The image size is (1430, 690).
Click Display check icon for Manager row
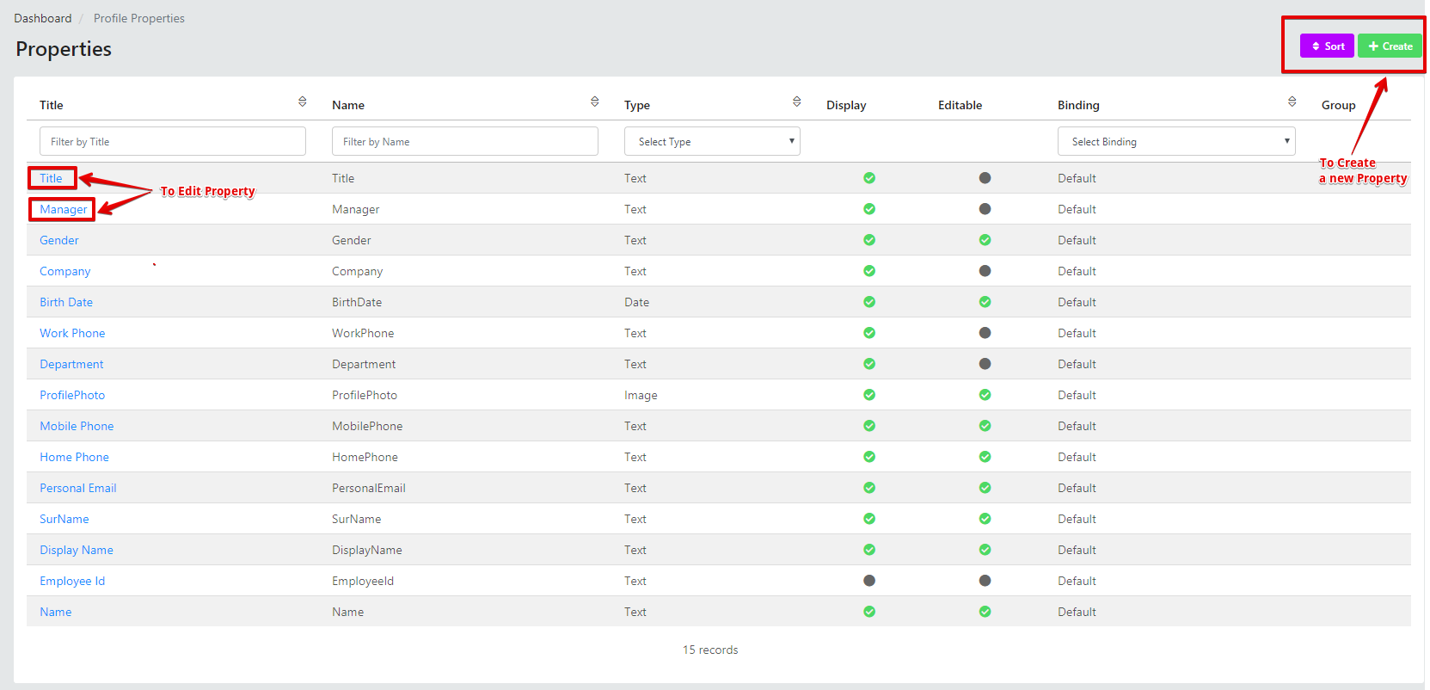[869, 209]
